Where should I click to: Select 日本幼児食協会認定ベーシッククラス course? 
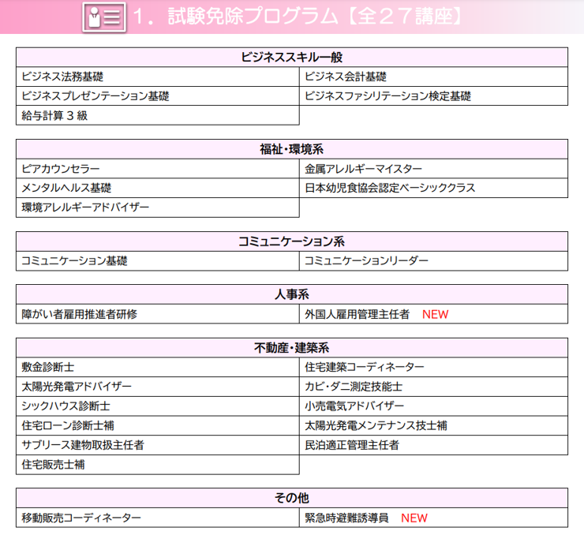(433, 188)
